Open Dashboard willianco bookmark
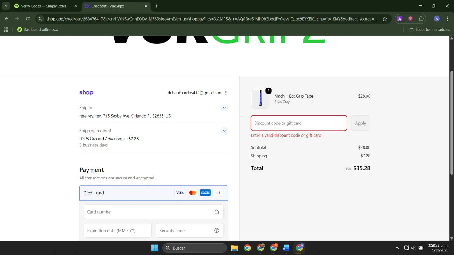The height and width of the screenshot is (255, 454). click(x=38, y=30)
